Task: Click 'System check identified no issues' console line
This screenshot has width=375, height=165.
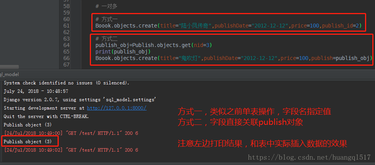Action: [x=66, y=83]
